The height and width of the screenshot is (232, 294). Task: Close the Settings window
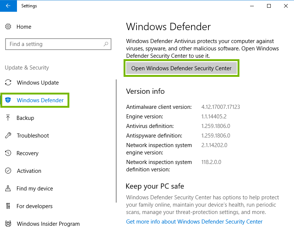tap(286, 6)
